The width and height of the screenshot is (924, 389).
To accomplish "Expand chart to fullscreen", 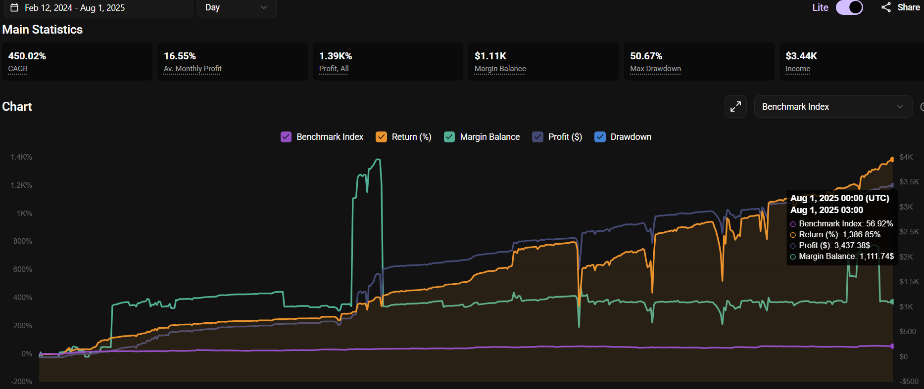I will pyautogui.click(x=735, y=106).
